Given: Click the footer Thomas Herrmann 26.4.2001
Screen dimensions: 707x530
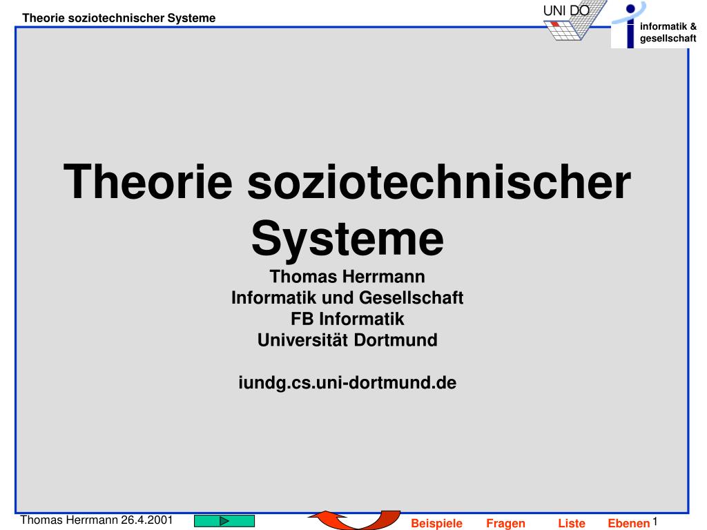Looking at the screenshot, I should (97, 520).
